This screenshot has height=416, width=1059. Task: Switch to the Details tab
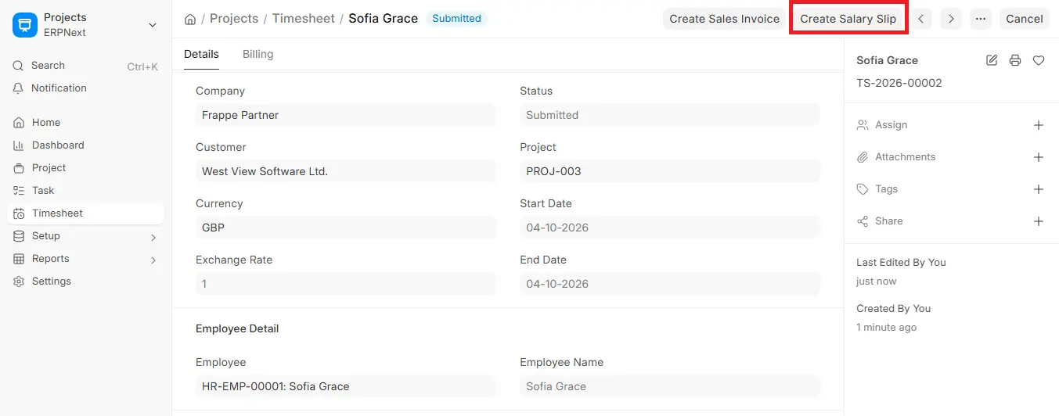pyautogui.click(x=201, y=54)
